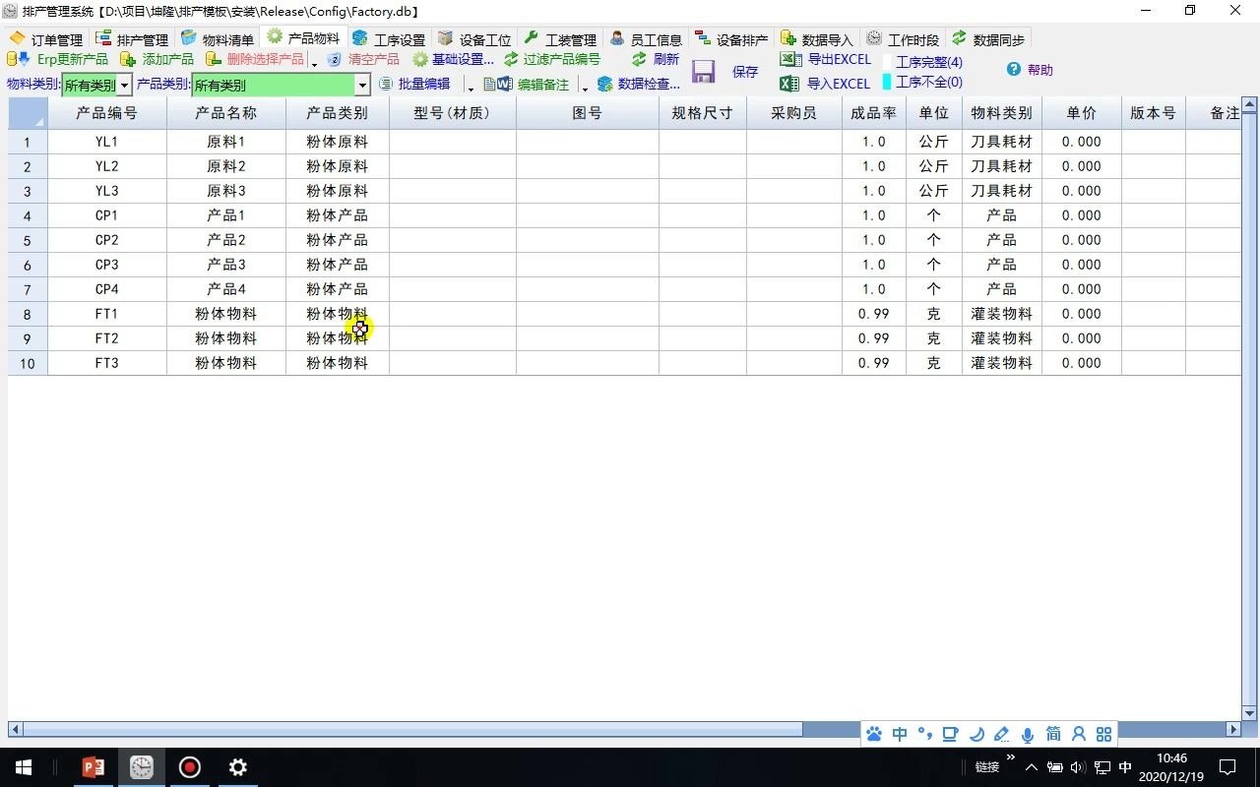Image resolution: width=1260 pixels, height=787 pixels.
Task: Click 编辑备注 edit notes button
Action: click(x=527, y=85)
